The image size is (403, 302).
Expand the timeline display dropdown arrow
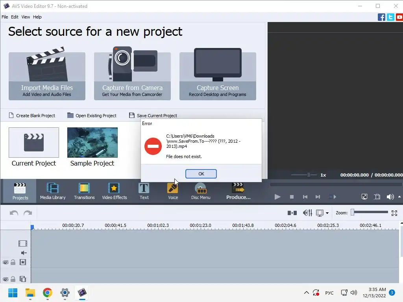coord(327,213)
